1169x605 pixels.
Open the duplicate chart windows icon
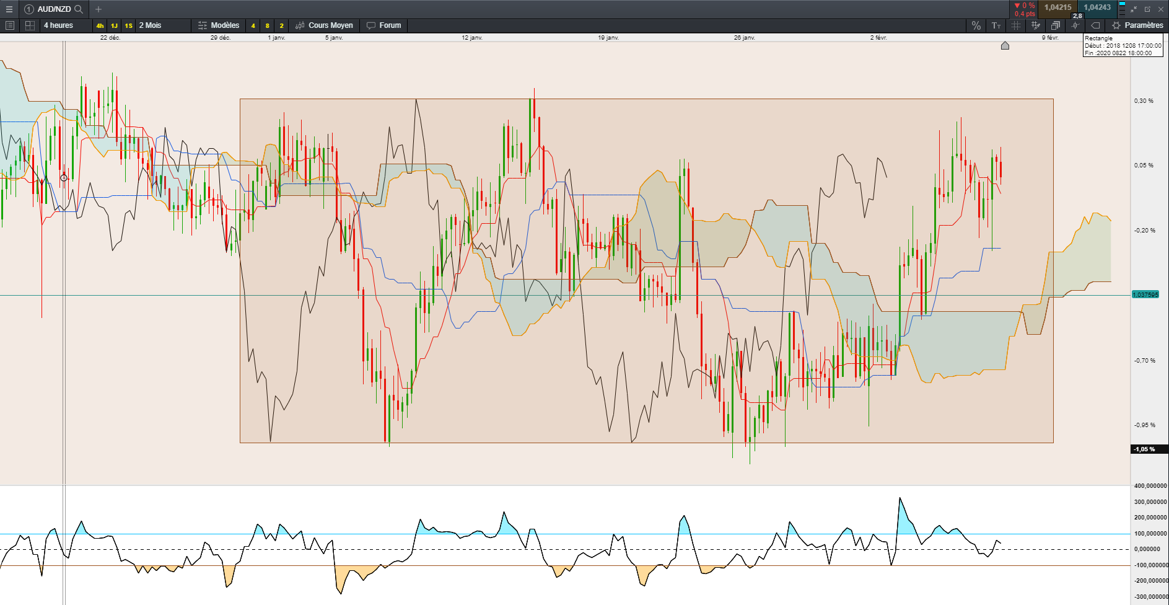pos(1055,25)
